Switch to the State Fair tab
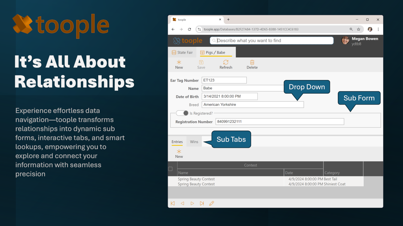This screenshot has width=403, height=226. pos(182,52)
